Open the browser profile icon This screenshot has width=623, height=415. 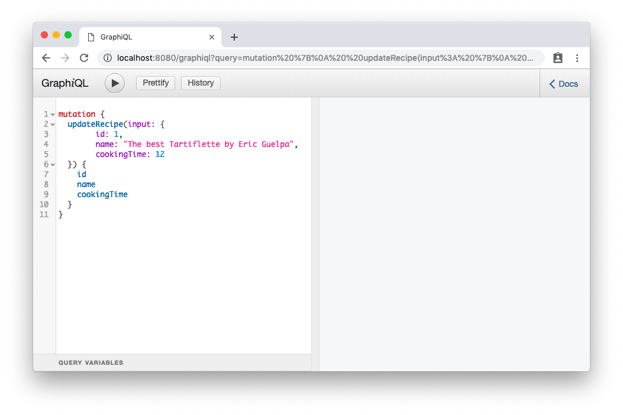tap(557, 58)
